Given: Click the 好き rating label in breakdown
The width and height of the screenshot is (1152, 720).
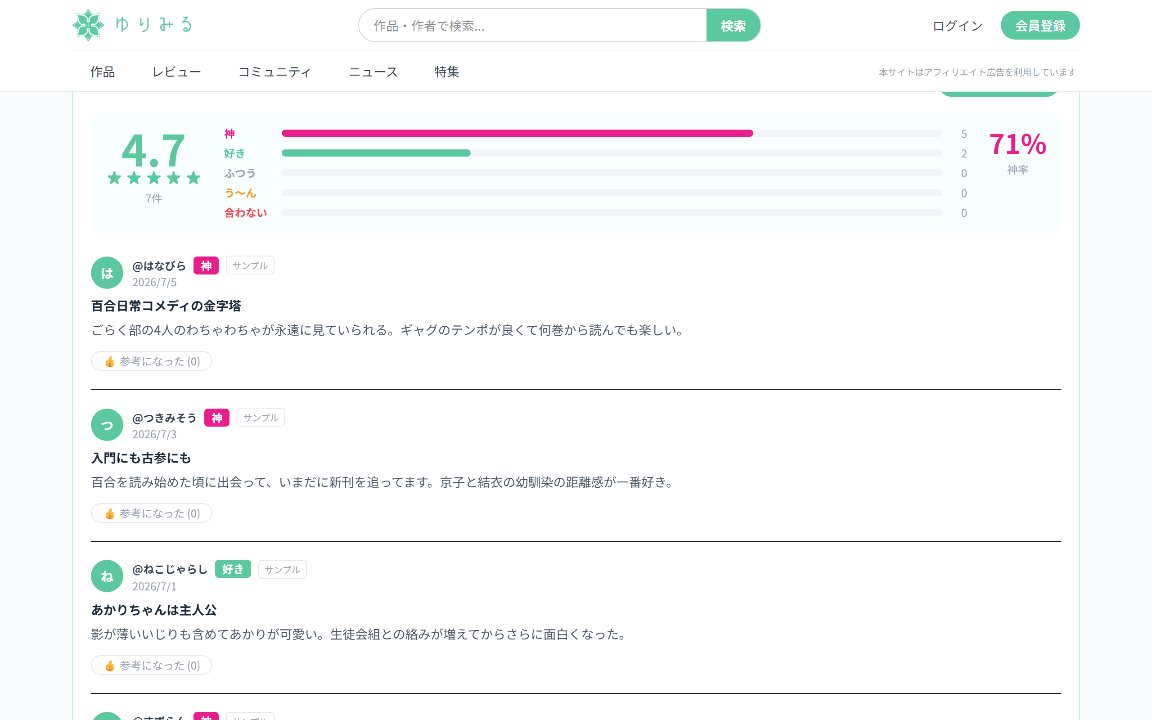Looking at the screenshot, I should [235, 153].
